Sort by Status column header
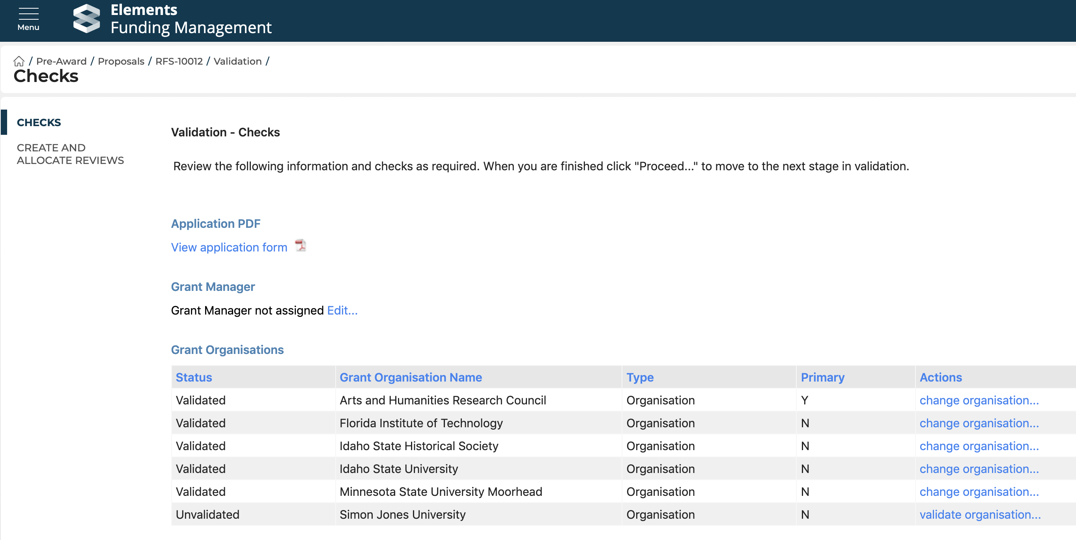Image resolution: width=1076 pixels, height=540 pixels. click(x=194, y=377)
